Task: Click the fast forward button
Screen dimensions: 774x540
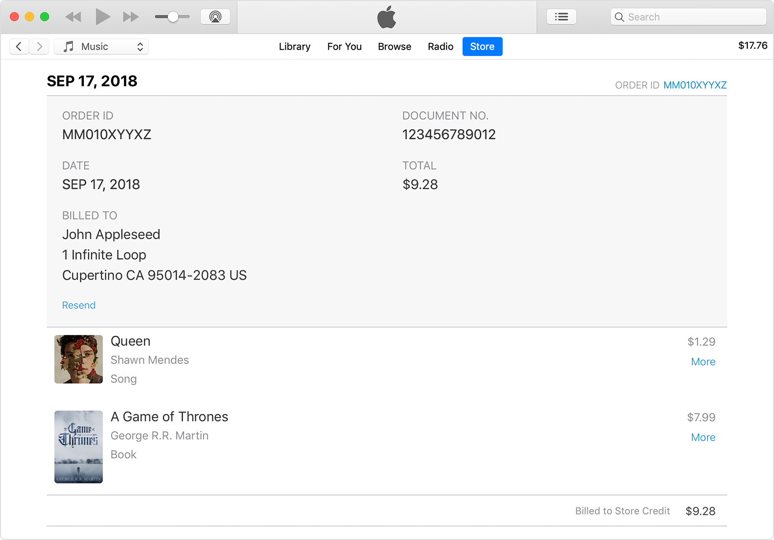Action: (131, 17)
